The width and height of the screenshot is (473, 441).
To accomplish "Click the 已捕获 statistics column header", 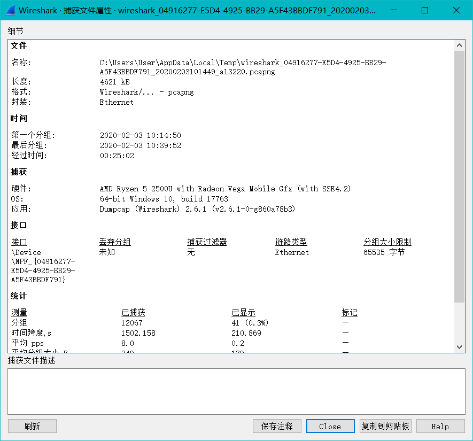I will pos(133,313).
